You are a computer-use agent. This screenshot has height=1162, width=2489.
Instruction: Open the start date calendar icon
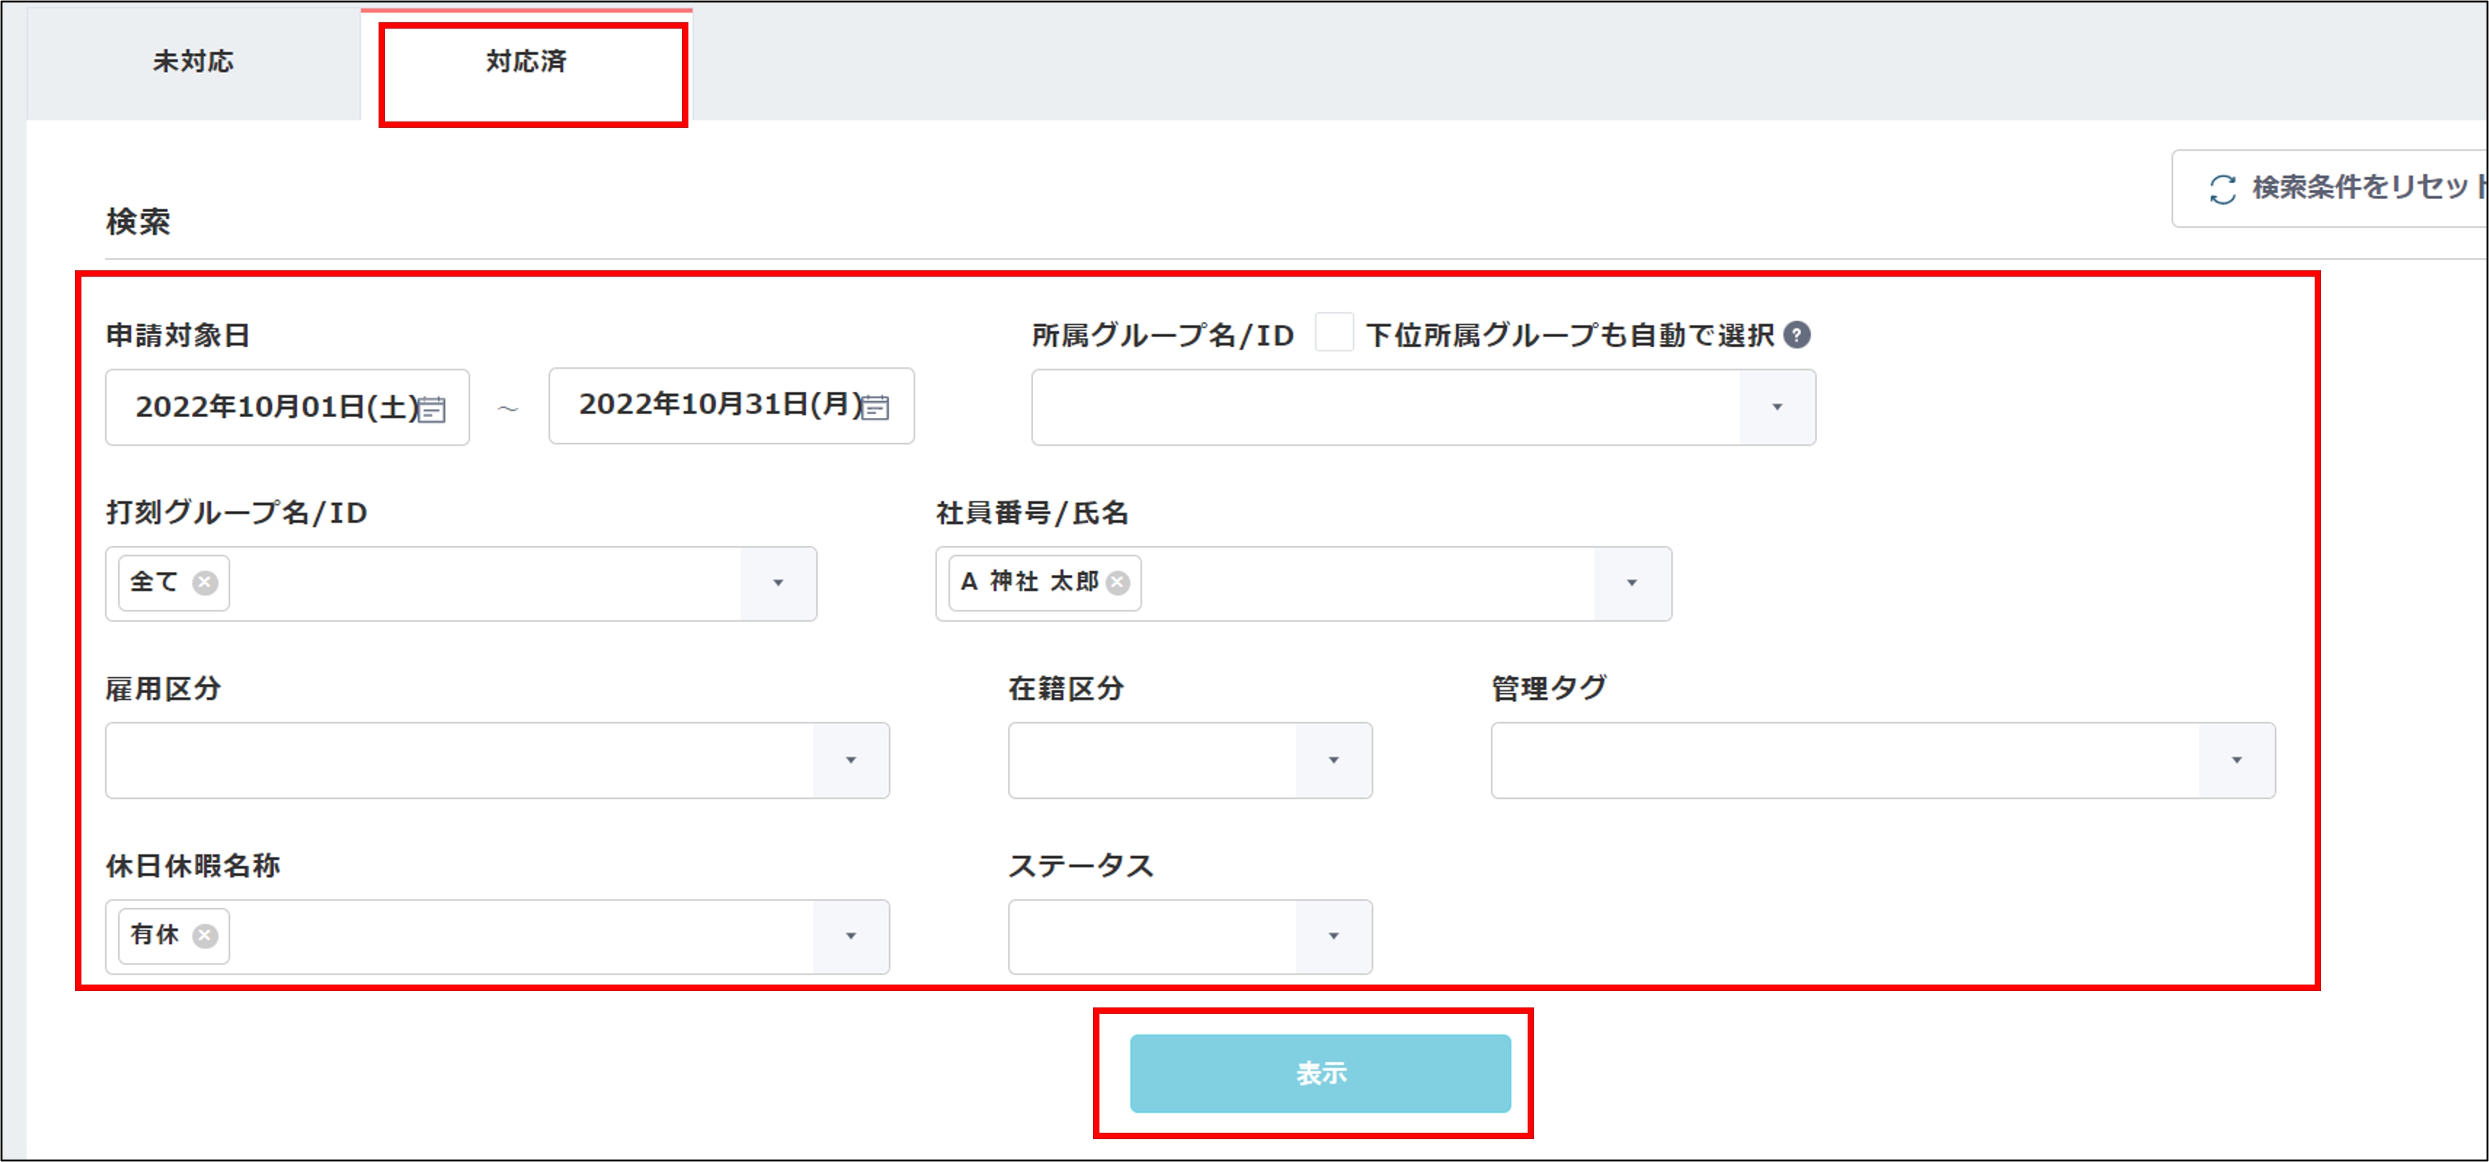point(432,410)
